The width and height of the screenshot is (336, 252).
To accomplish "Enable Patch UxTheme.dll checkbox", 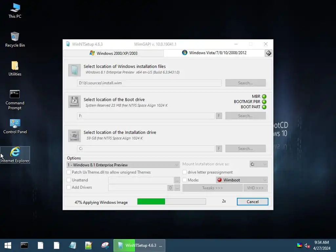I will [x=69, y=172].
